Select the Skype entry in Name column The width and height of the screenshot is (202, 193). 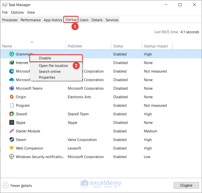(x=20, y=123)
